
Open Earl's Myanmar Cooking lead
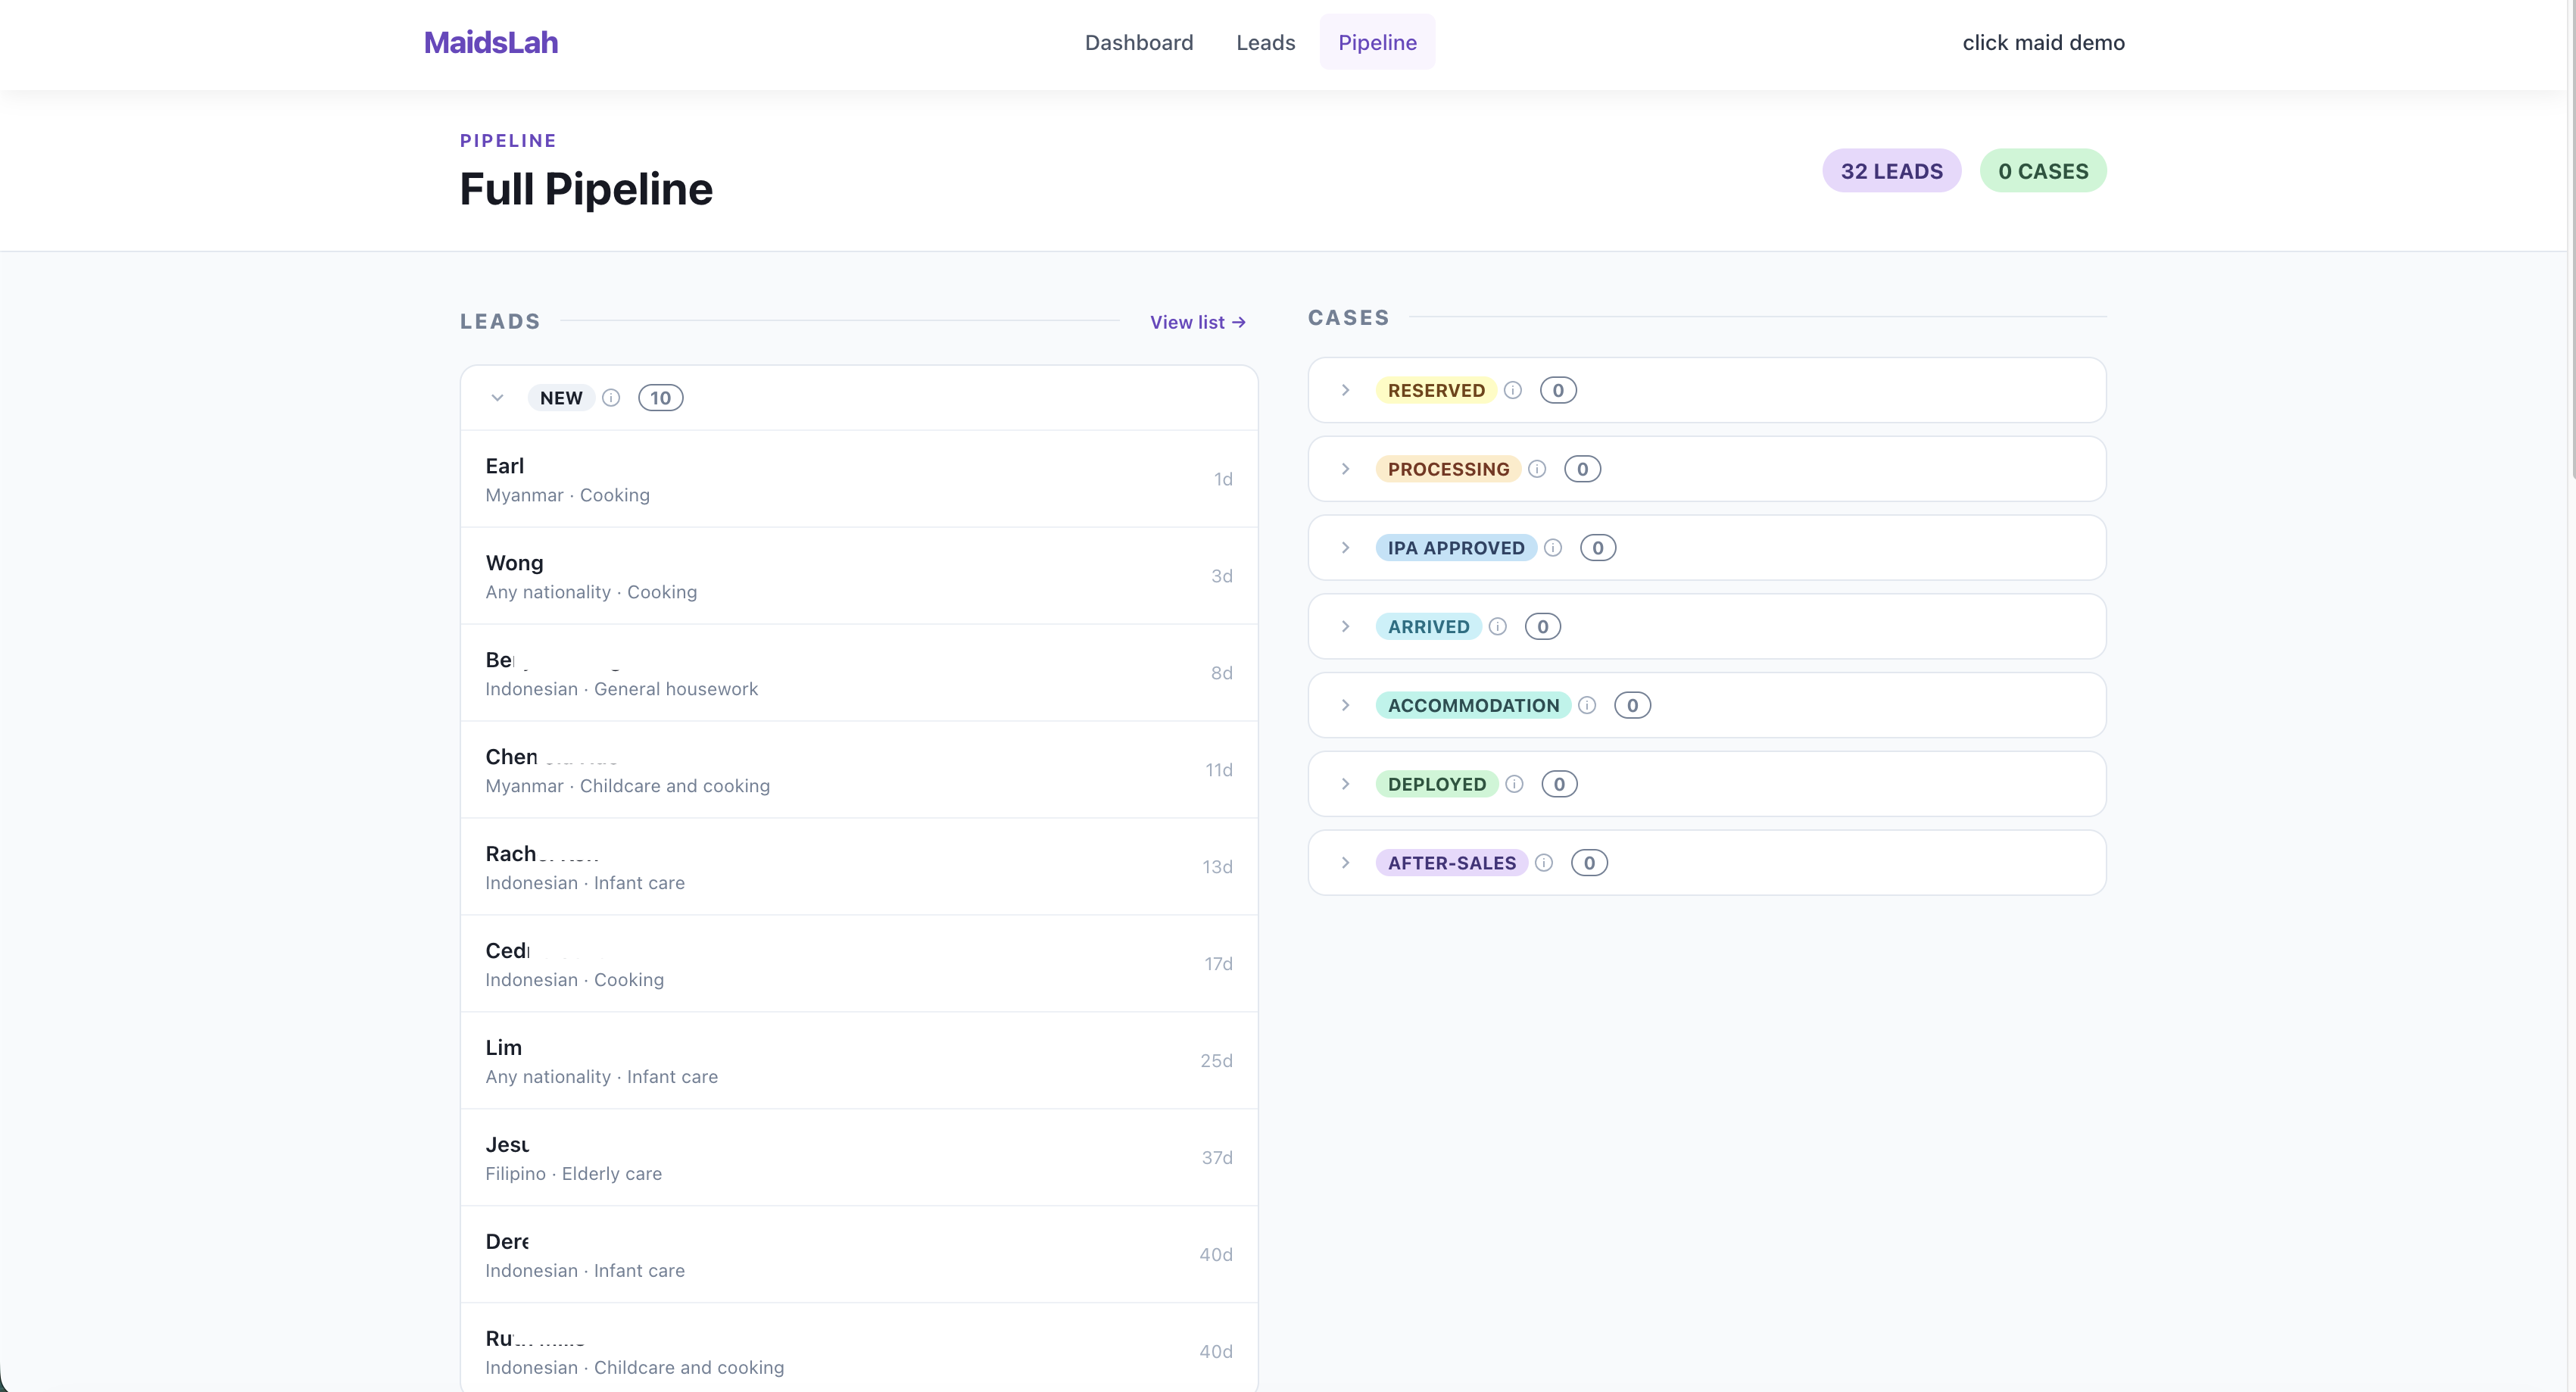point(859,479)
